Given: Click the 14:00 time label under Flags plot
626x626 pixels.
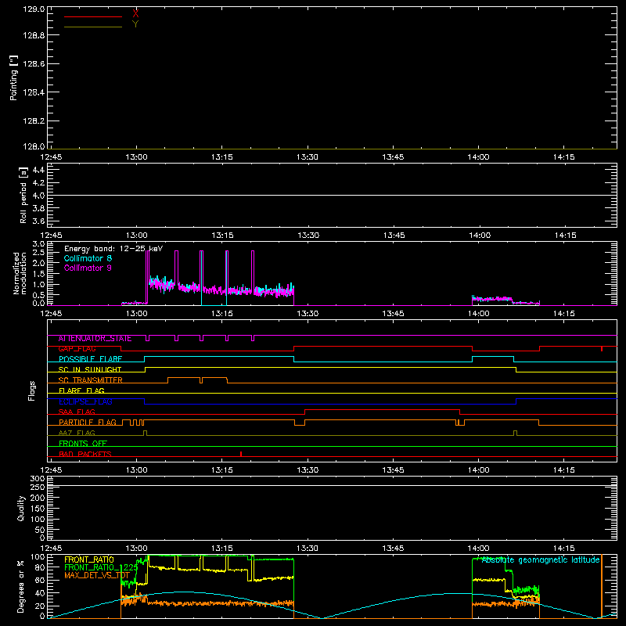Looking at the screenshot, I should (479, 470).
